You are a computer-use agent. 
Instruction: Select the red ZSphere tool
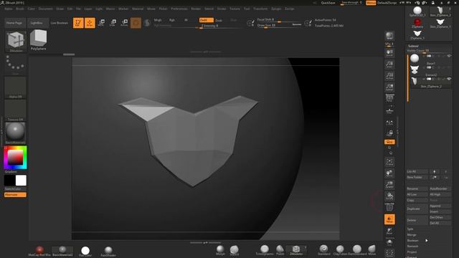point(417,23)
